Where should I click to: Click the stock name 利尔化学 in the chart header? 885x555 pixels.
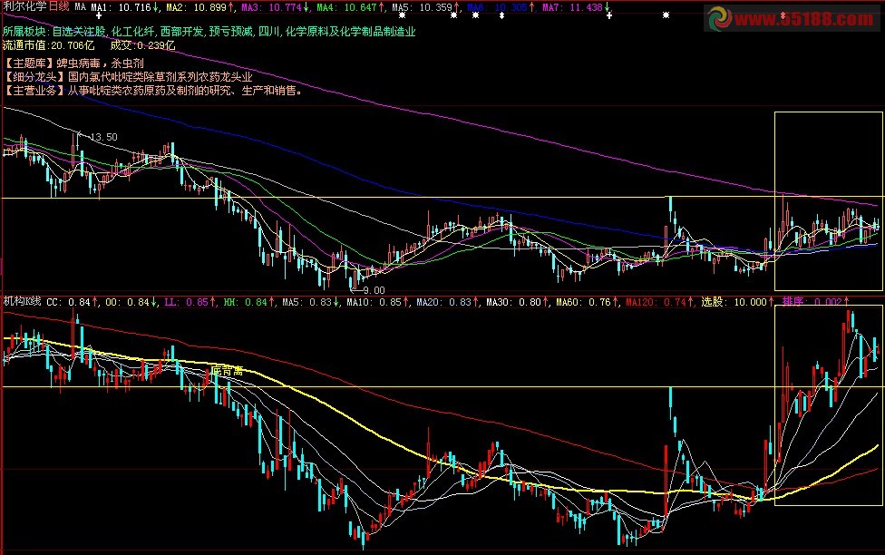(x=24, y=6)
